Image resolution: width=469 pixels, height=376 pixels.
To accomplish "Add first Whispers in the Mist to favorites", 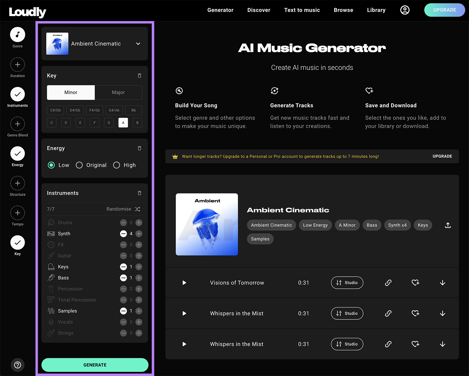I will click(415, 313).
